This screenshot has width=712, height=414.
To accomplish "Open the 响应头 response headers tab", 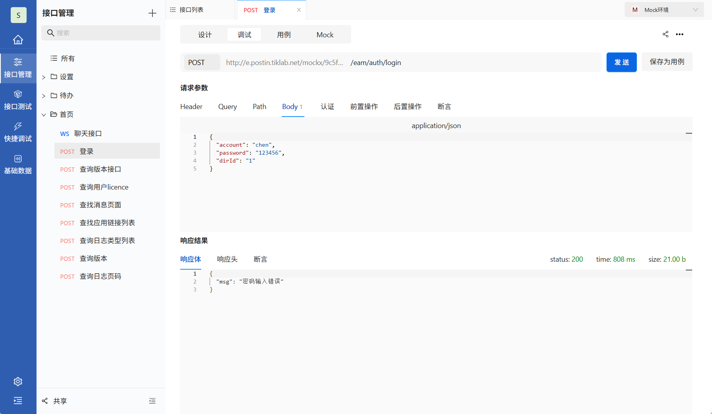I will point(227,259).
